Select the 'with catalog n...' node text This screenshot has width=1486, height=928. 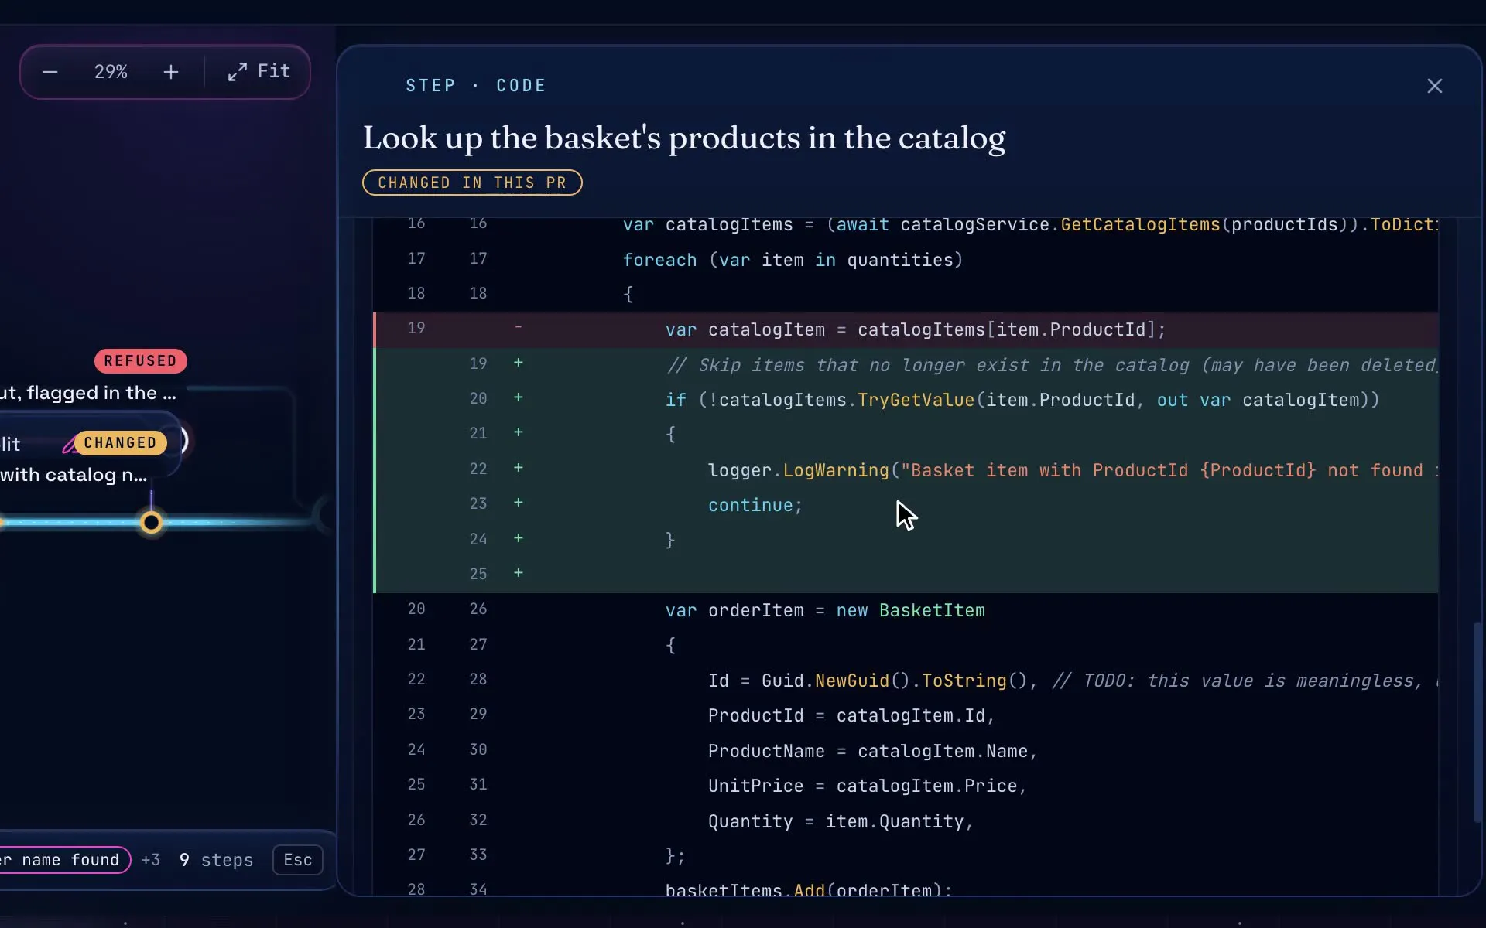point(74,475)
